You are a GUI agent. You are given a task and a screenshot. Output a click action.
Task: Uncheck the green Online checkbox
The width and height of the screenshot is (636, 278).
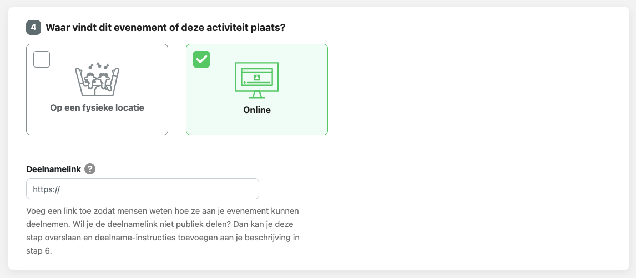coord(201,59)
